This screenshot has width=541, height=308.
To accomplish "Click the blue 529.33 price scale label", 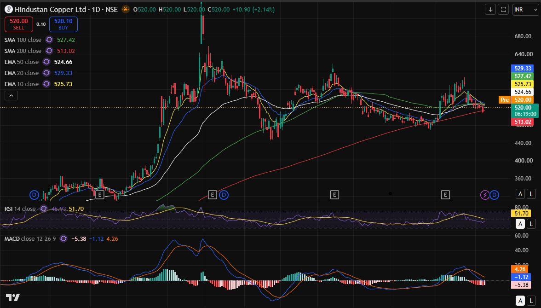I will [x=523, y=68].
